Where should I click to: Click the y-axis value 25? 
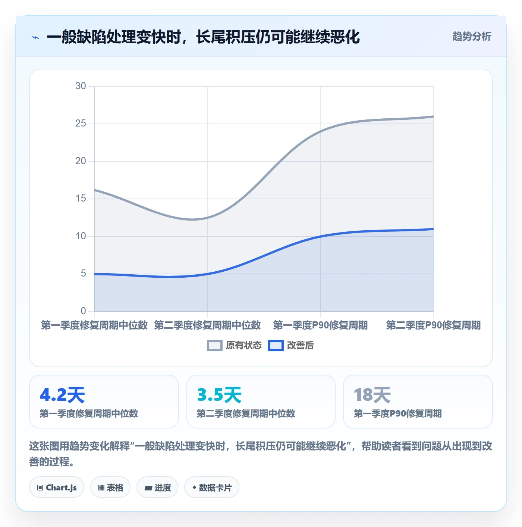click(81, 124)
